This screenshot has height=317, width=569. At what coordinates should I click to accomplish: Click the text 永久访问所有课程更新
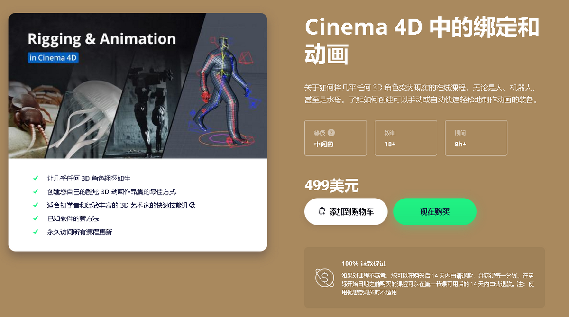[79, 232]
